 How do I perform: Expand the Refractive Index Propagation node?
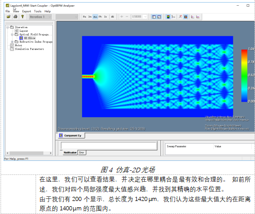tap(12, 42)
